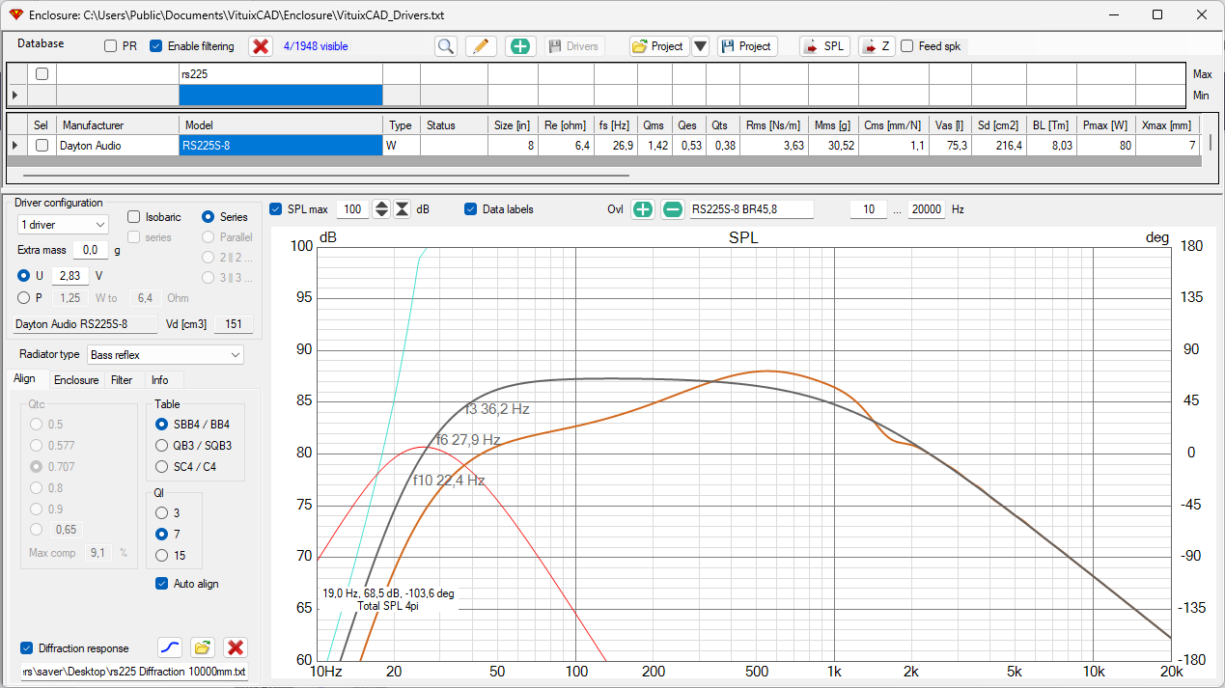The width and height of the screenshot is (1225, 688).
Task: Click the diffraction file path field
Action: pos(134,672)
